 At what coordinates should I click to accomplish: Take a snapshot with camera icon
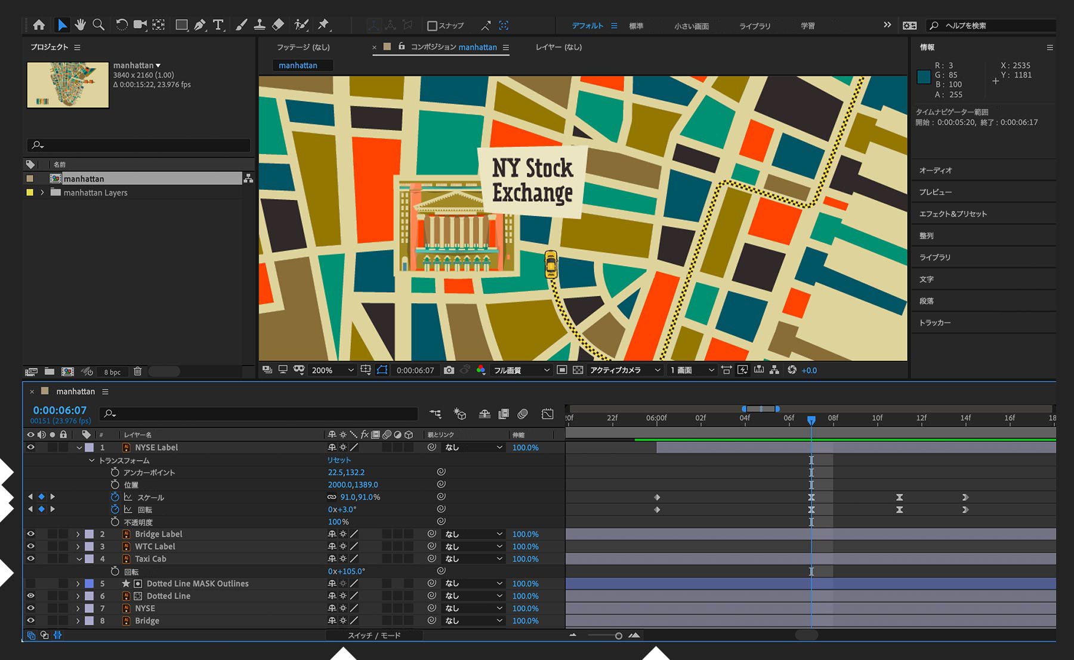pyautogui.click(x=449, y=370)
